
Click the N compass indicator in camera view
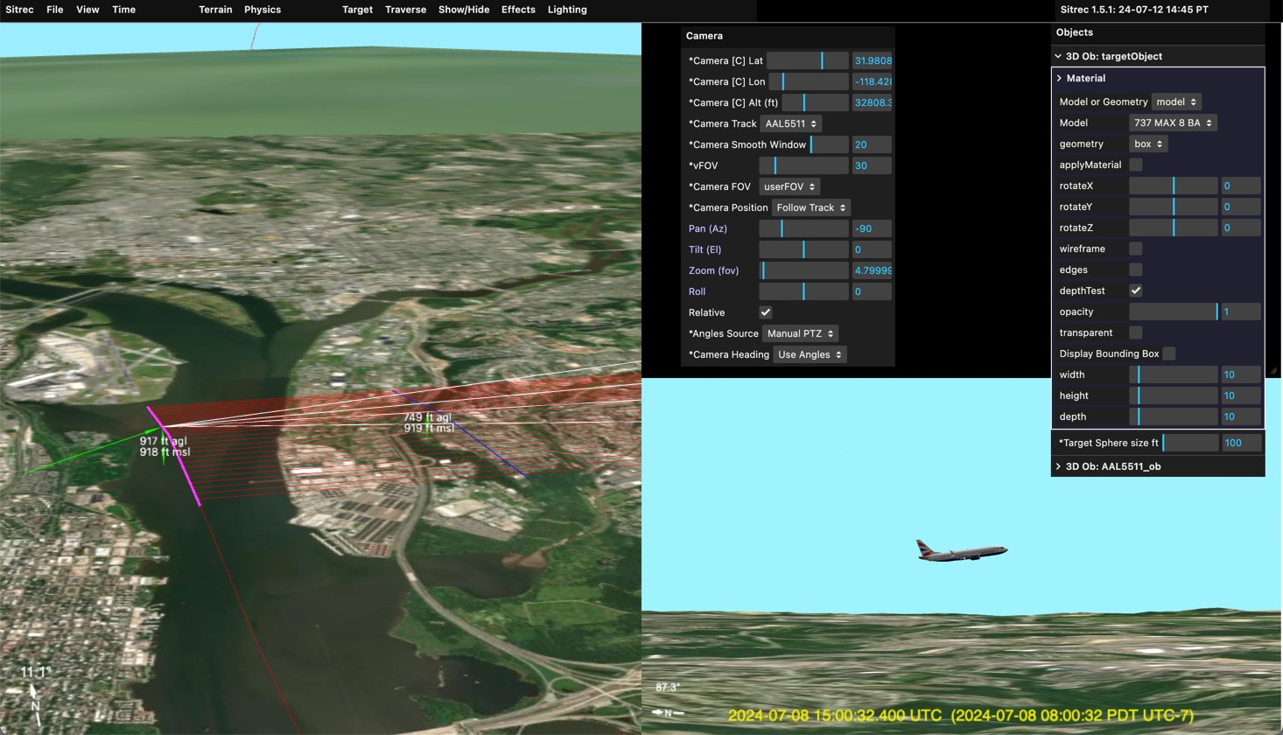667,713
